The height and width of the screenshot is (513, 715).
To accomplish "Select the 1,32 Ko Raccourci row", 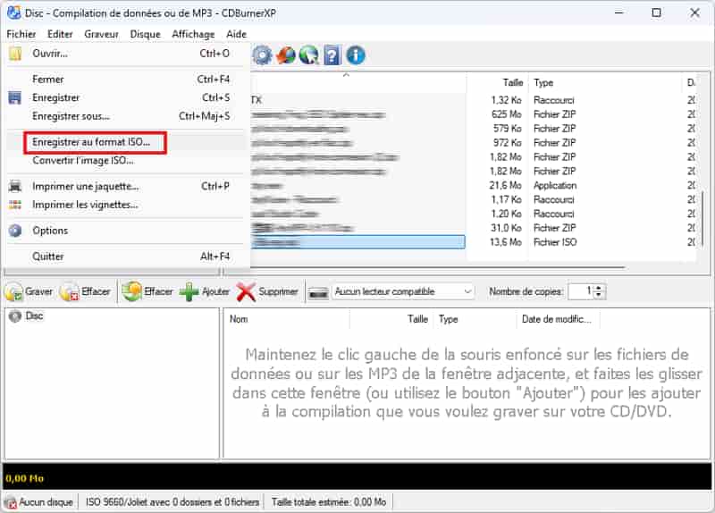I will pyautogui.click(x=472, y=100).
